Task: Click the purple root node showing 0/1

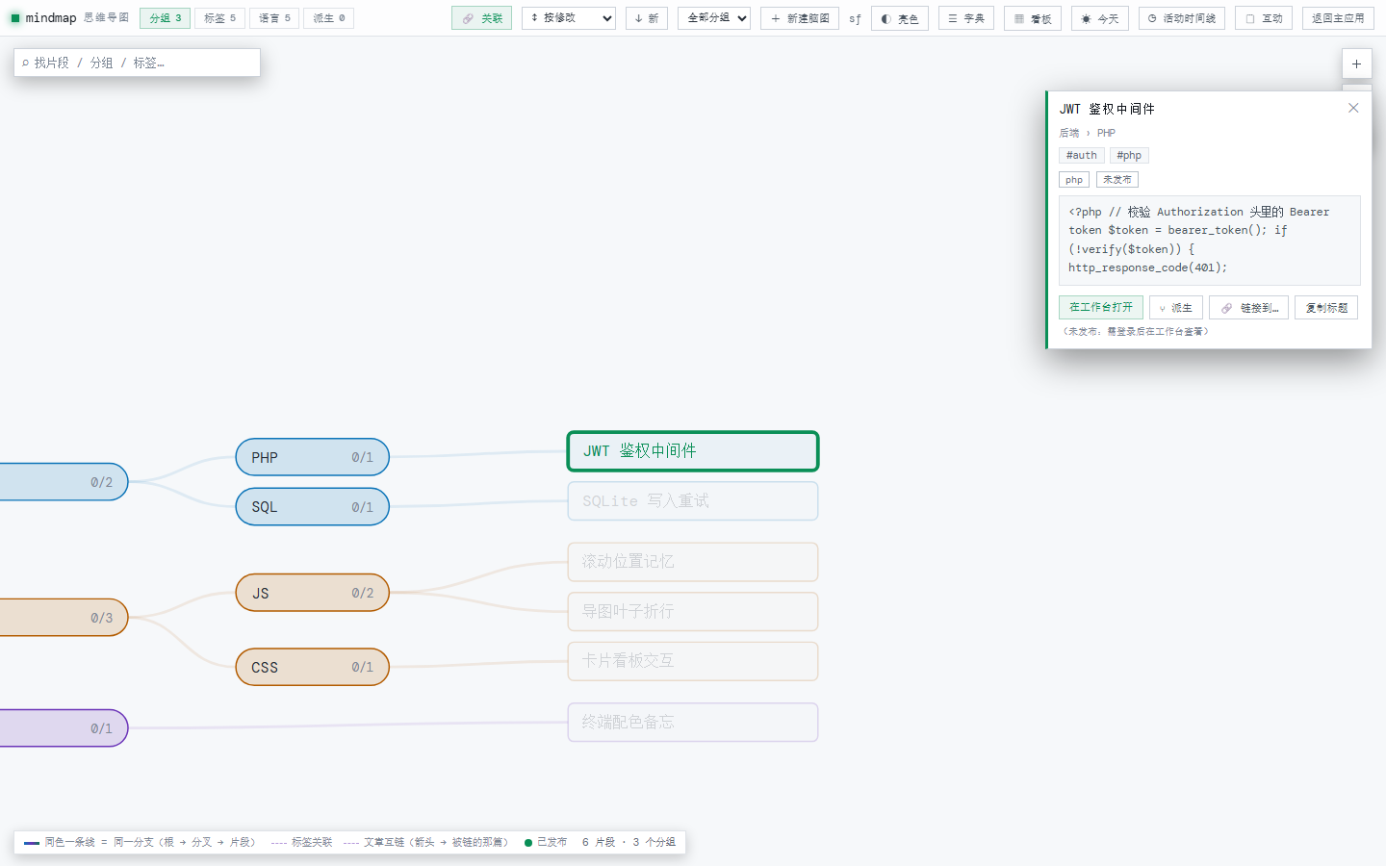Action: pos(64,728)
